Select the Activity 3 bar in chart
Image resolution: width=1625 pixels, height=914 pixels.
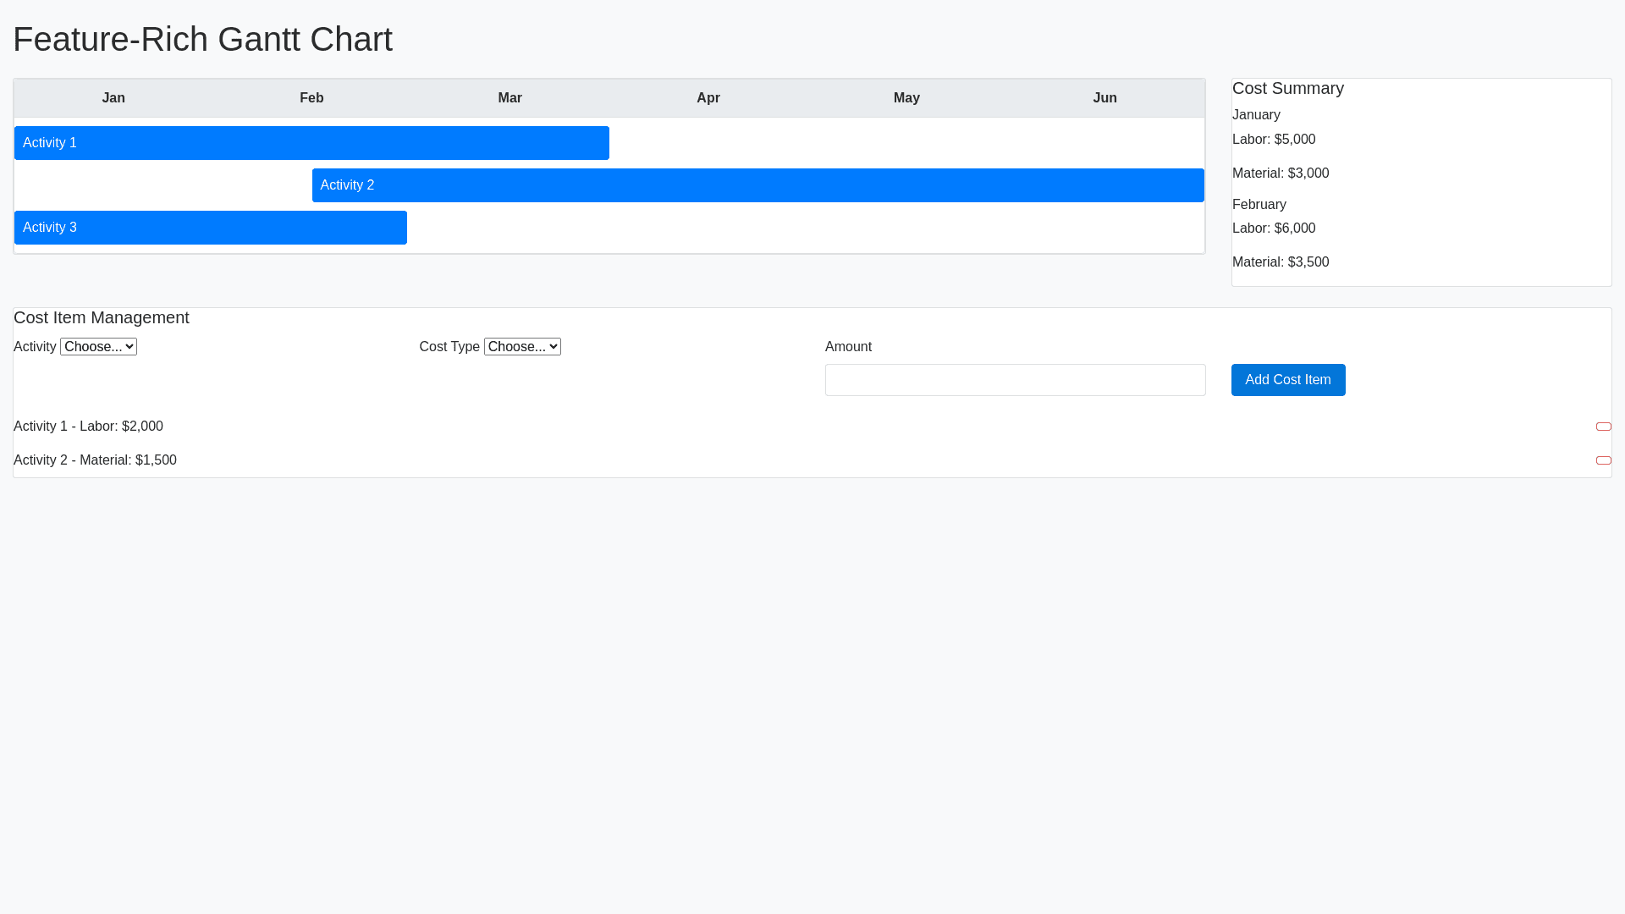(210, 228)
